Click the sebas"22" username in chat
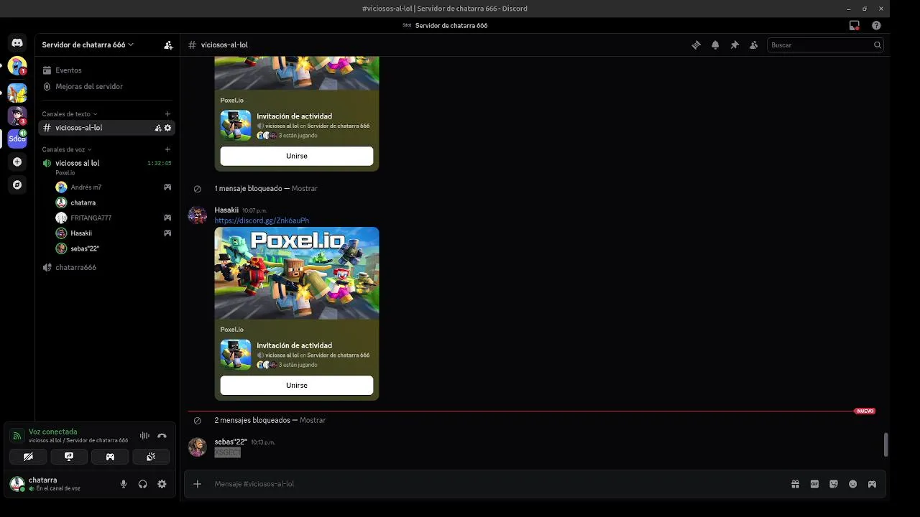The width and height of the screenshot is (920, 517). point(231,442)
